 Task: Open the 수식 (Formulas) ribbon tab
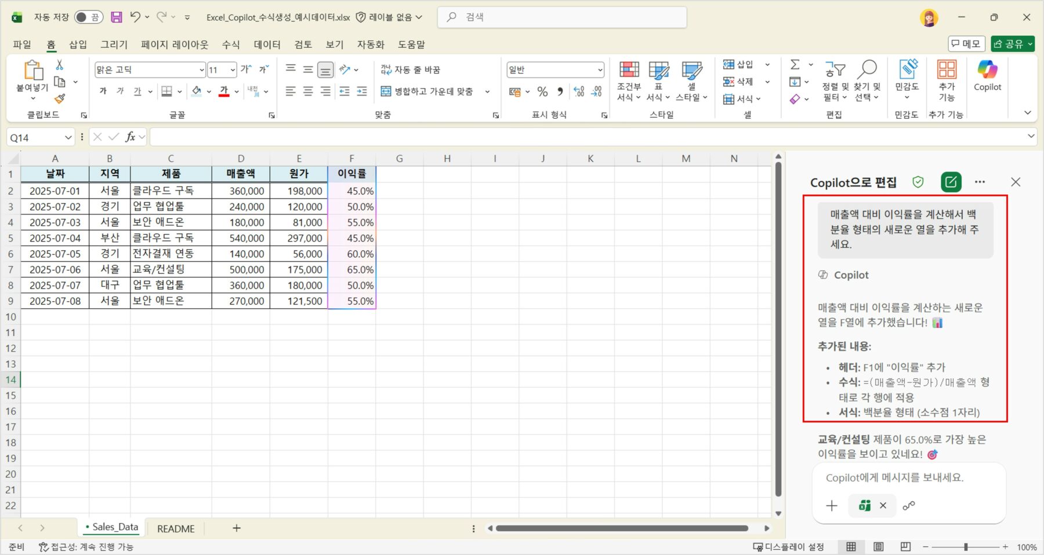point(230,44)
